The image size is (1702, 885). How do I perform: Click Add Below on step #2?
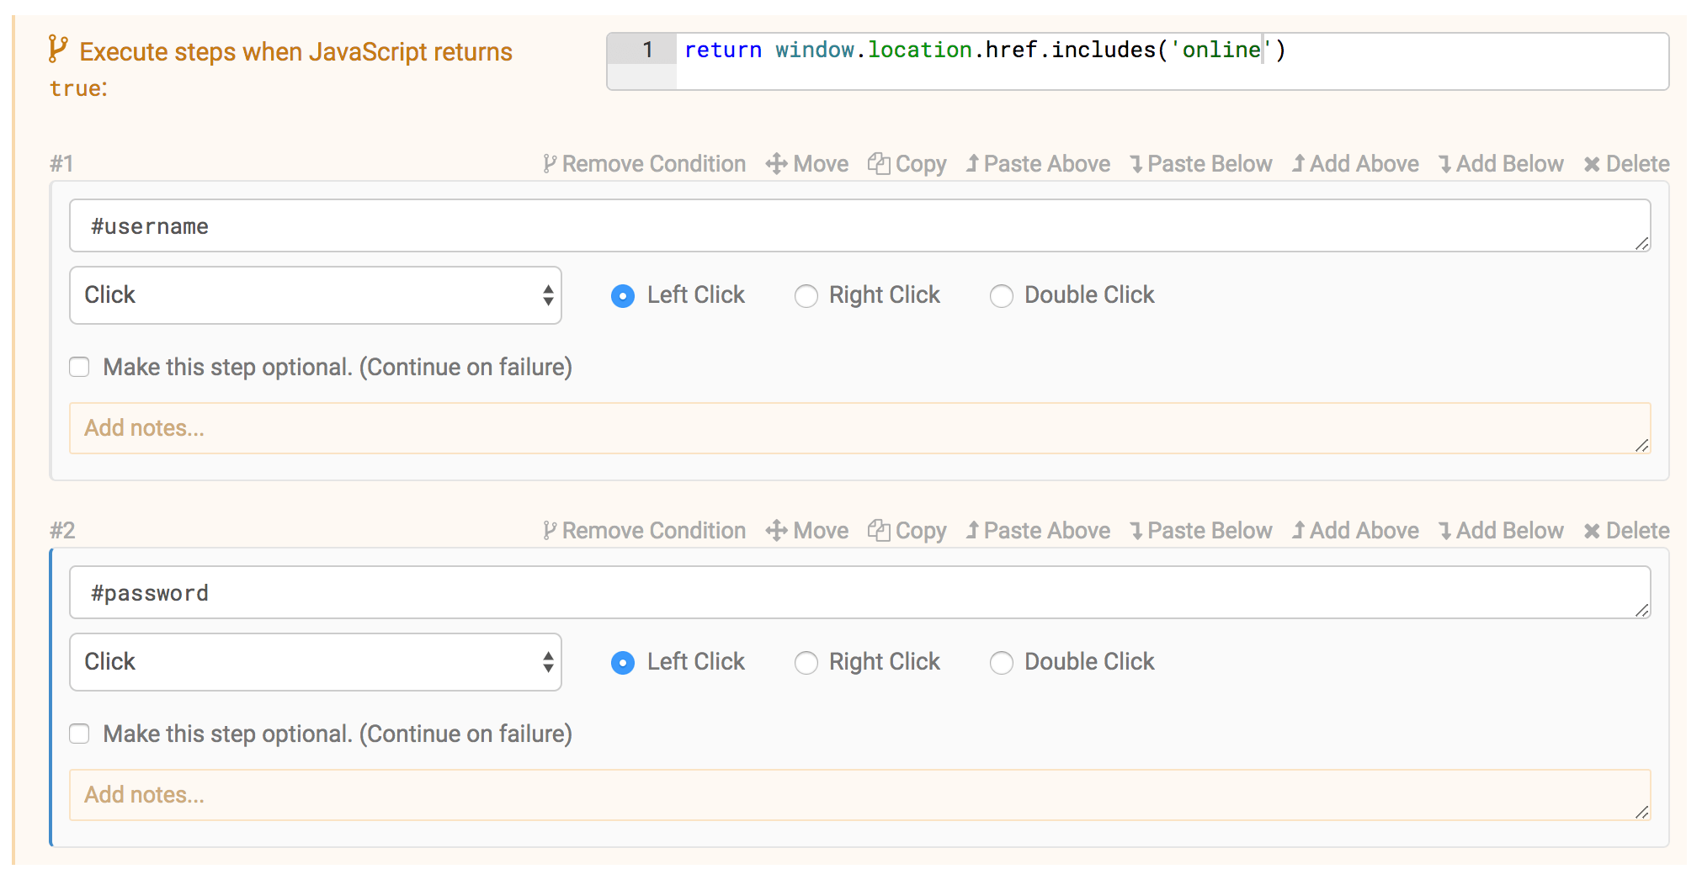pyautogui.click(x=1447, y=531)
